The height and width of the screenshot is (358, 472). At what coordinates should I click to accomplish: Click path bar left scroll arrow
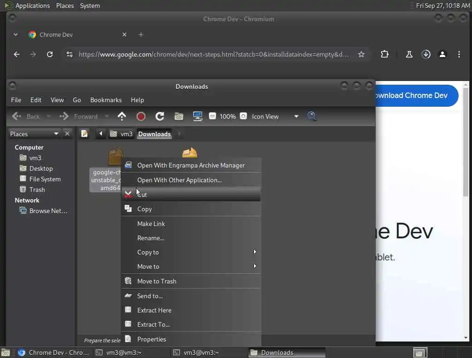pos(101,133)
